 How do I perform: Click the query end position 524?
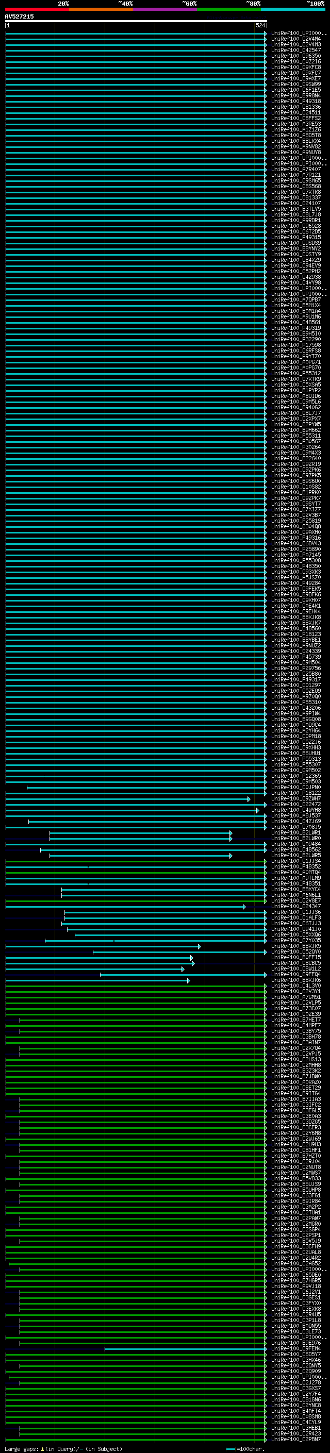(260, 25)
